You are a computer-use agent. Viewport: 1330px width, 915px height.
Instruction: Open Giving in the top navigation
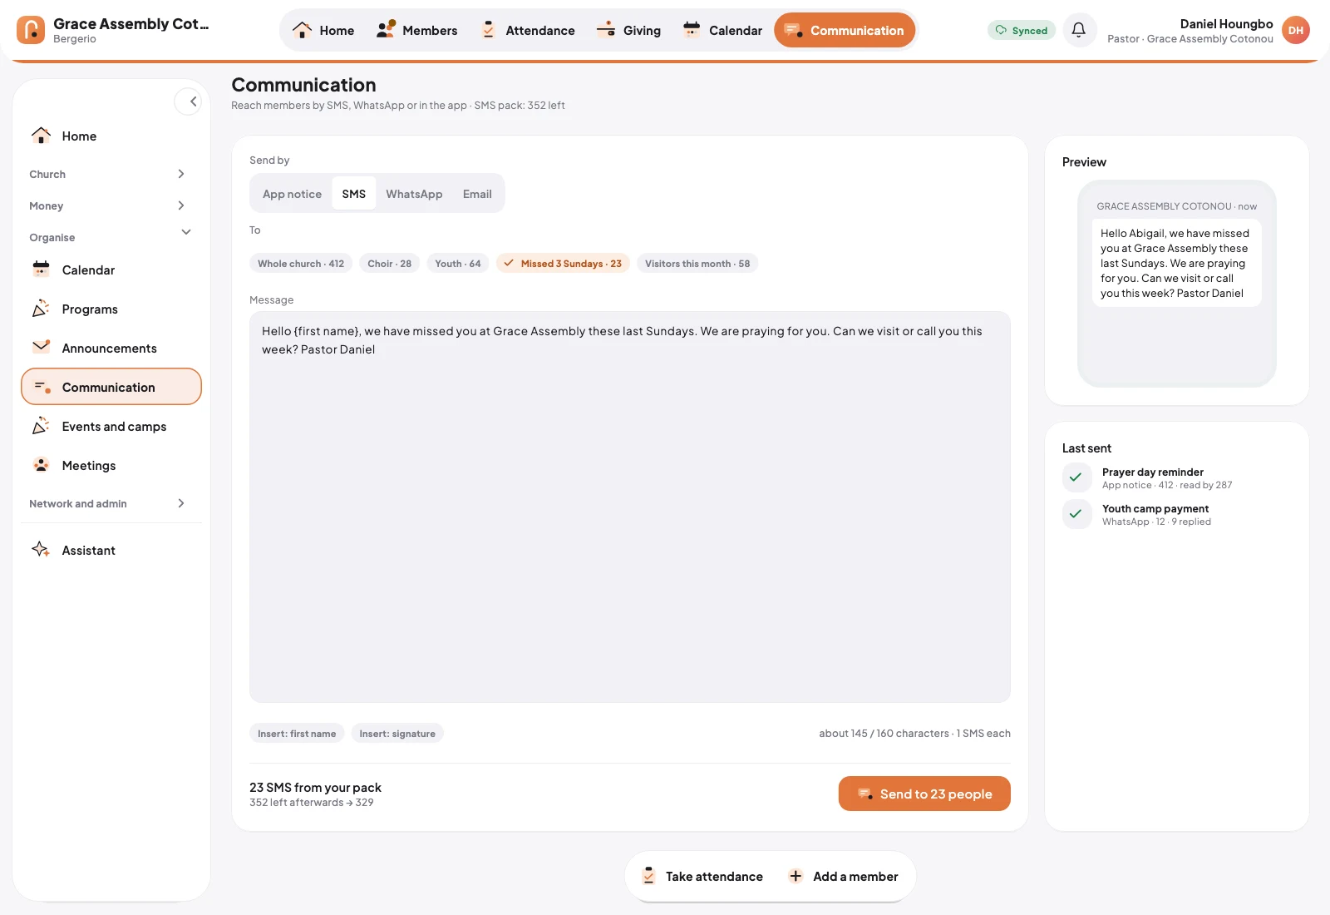coord(629,30)
